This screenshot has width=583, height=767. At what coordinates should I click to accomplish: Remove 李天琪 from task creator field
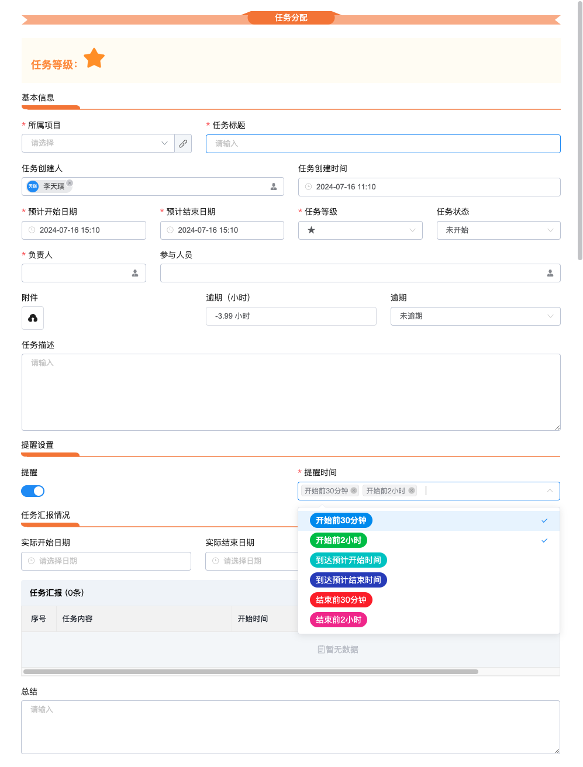click(70, 183)
